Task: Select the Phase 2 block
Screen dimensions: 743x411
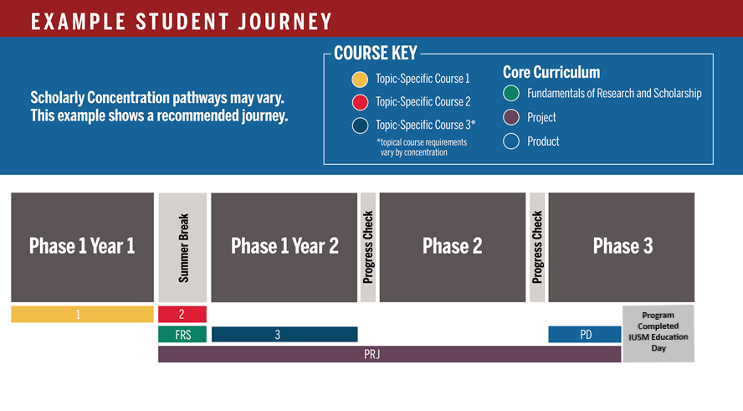Action: coord(452,247)
